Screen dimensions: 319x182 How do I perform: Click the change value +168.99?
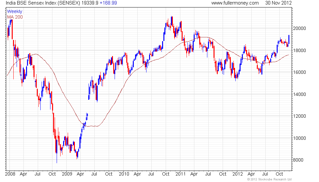[x=108, y=3]
